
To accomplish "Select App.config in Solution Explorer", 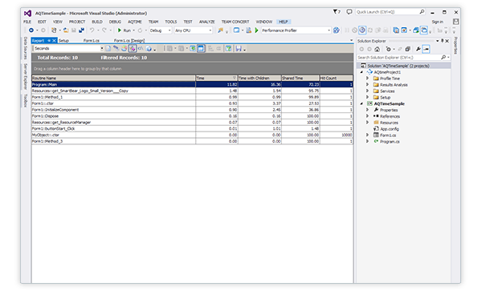I will [389, 129].
